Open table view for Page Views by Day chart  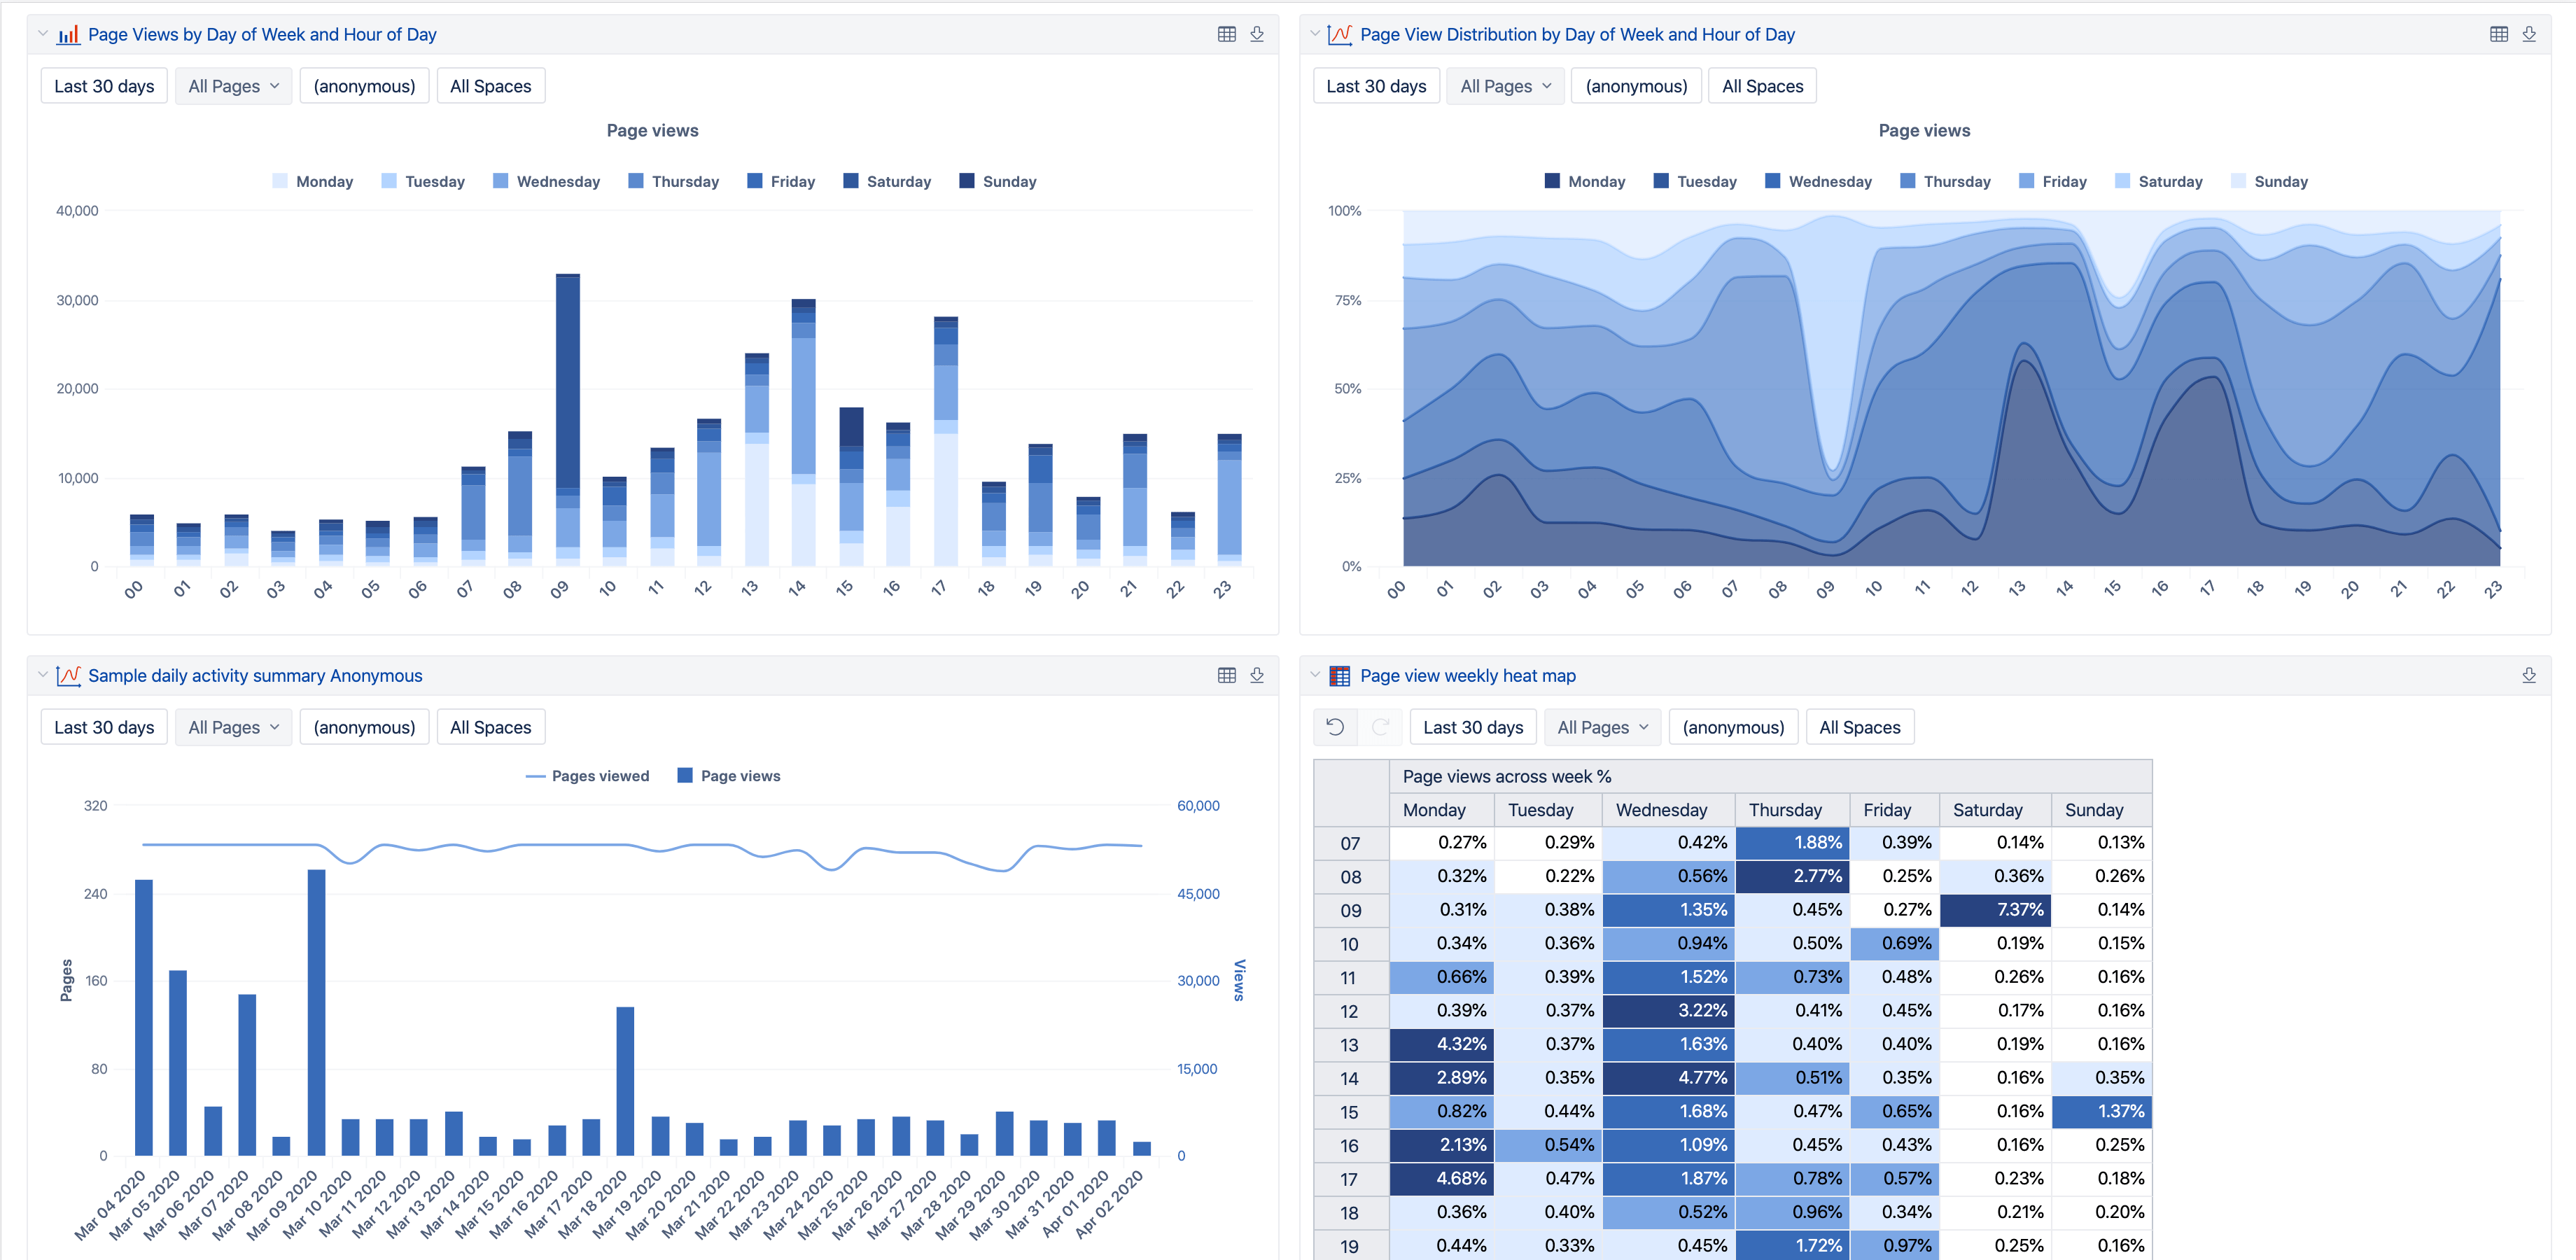click(1226, 34)
